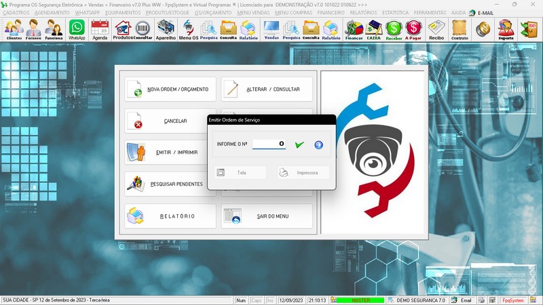This screenshot has height=305, width=543.
Task: Click the SUA CIDADE status text
Action: click(x=56, y=300)
